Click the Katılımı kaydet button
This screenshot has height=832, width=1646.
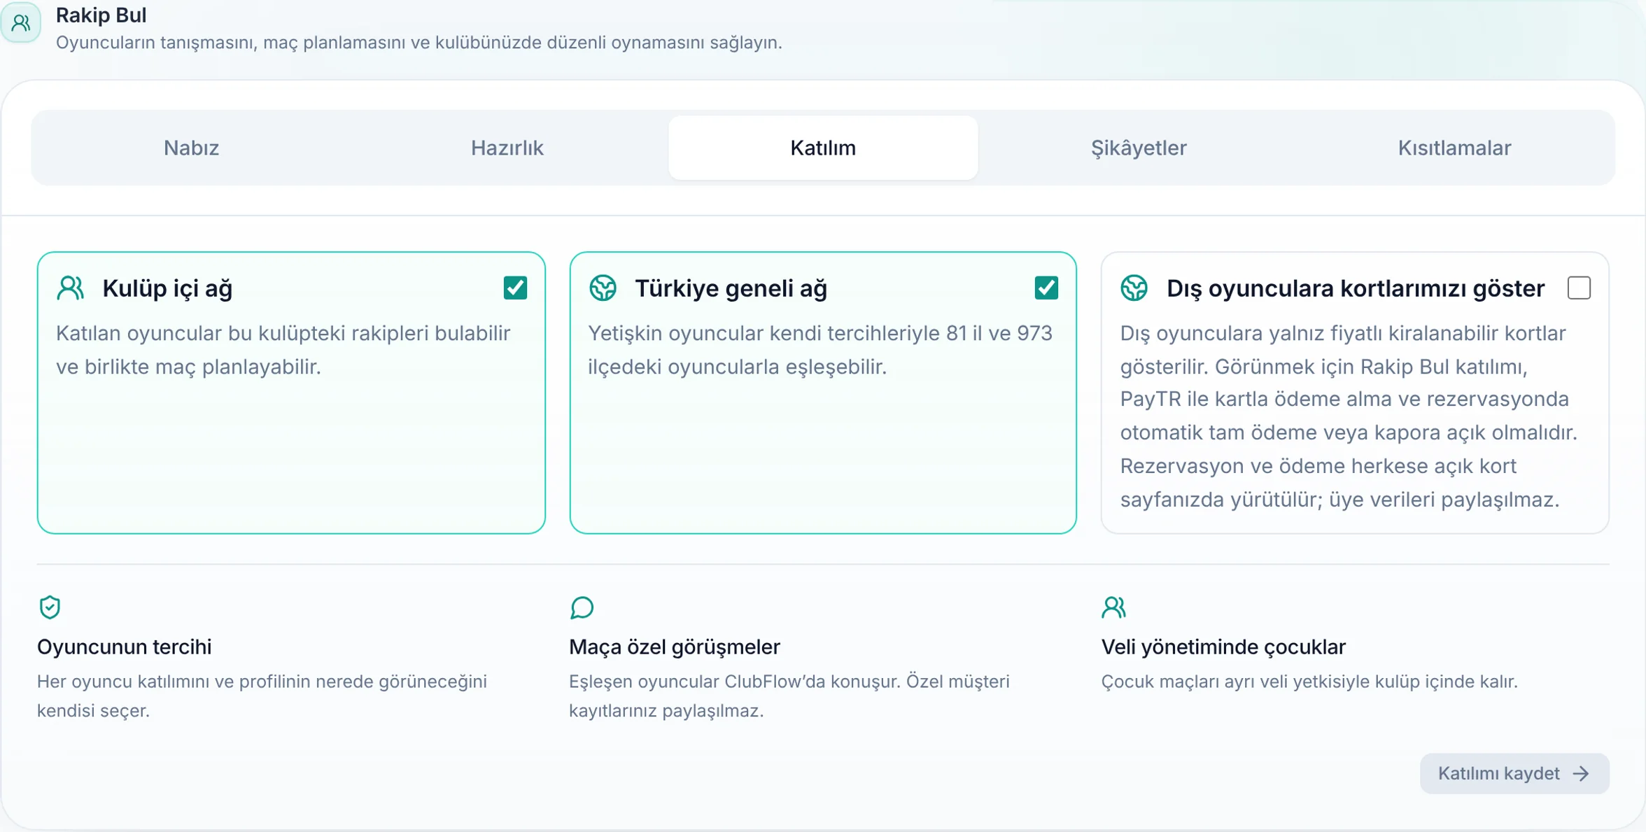(1514, 773)
